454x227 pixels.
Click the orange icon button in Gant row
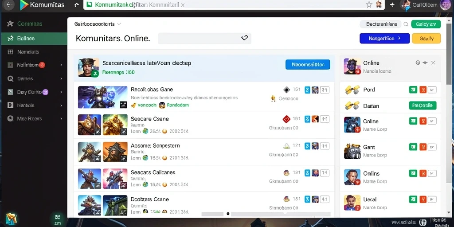(423, 147)
